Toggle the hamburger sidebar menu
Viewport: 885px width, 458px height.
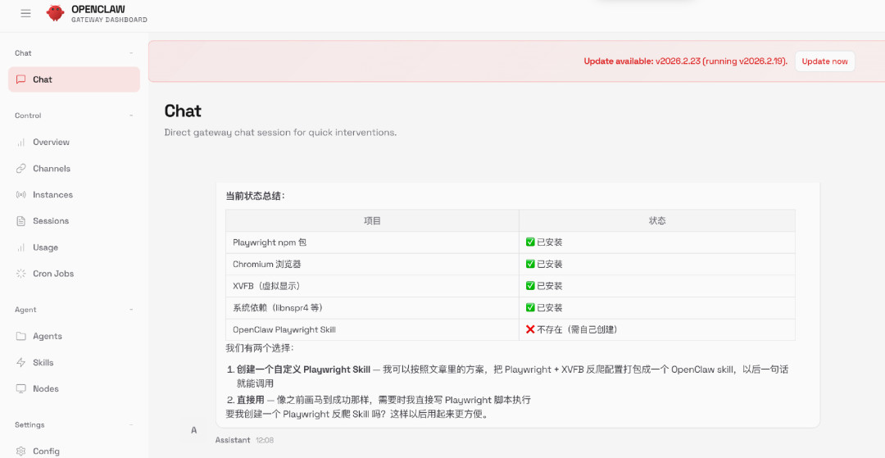(25, 13)
